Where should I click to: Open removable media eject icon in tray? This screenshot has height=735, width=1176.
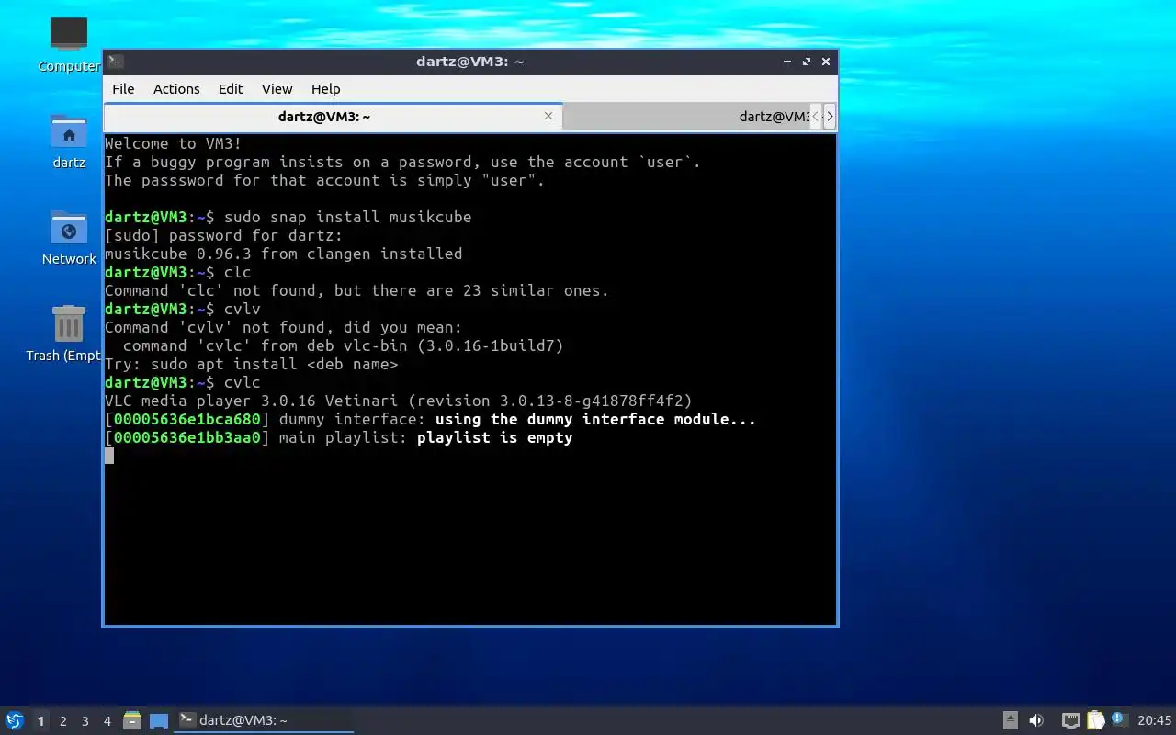[1010, 720]
